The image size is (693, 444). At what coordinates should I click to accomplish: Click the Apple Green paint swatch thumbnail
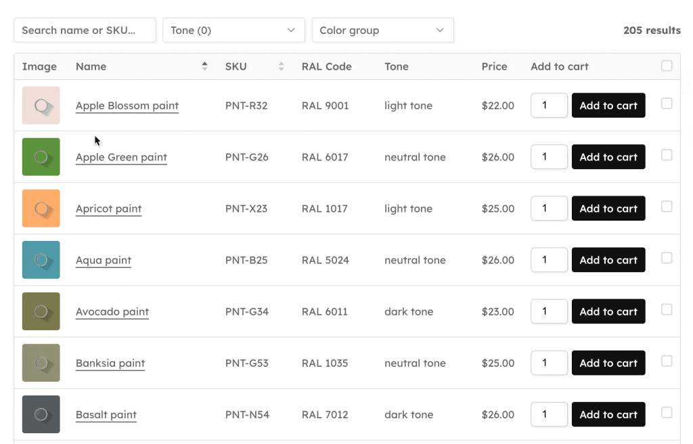(41, 156)
